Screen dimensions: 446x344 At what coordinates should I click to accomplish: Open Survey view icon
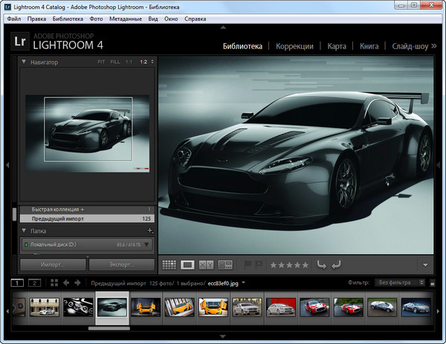point(226,264)
